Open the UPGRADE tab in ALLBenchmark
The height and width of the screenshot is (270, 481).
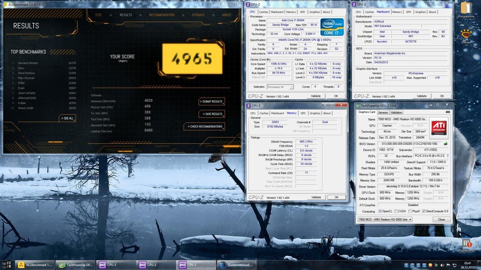tap(198, 15)
